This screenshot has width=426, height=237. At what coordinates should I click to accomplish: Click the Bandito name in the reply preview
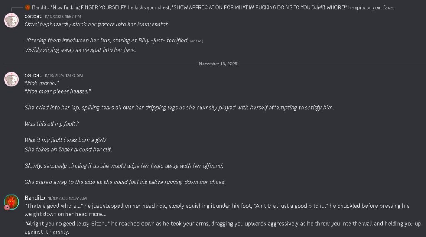40,7
